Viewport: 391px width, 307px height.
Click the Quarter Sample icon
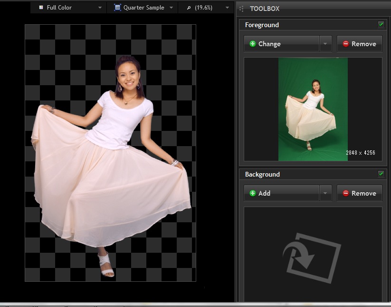click(x=117, y=8)
